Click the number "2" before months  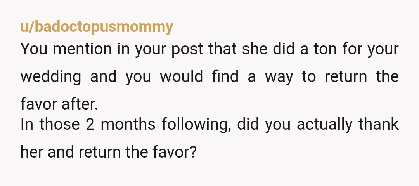tap(90, 125)
